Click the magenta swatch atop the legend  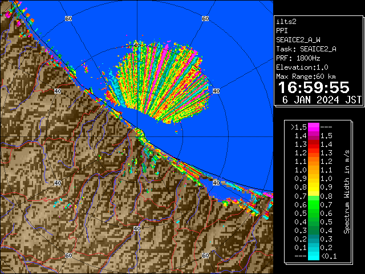click(314, 127)
